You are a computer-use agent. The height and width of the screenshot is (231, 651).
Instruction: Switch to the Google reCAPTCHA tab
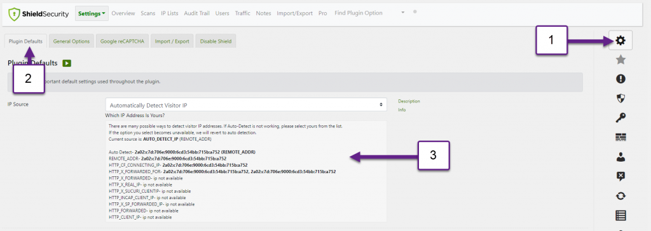(123, 41)
